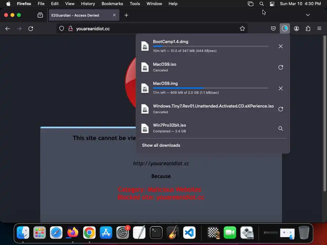This screenshot has width=327, height=245.
Task: Bookmark this page with star icon
Action: (x=242, y=28)
